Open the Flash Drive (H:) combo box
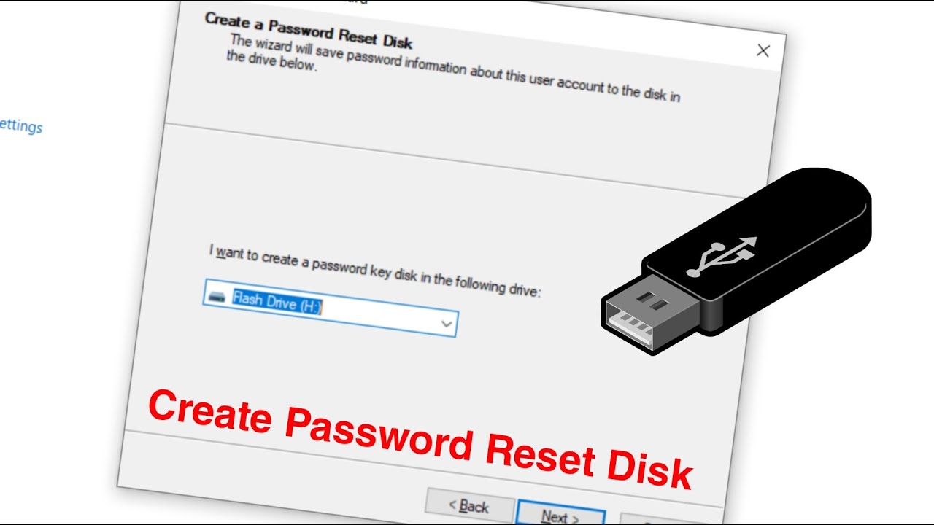 [331, 308]
